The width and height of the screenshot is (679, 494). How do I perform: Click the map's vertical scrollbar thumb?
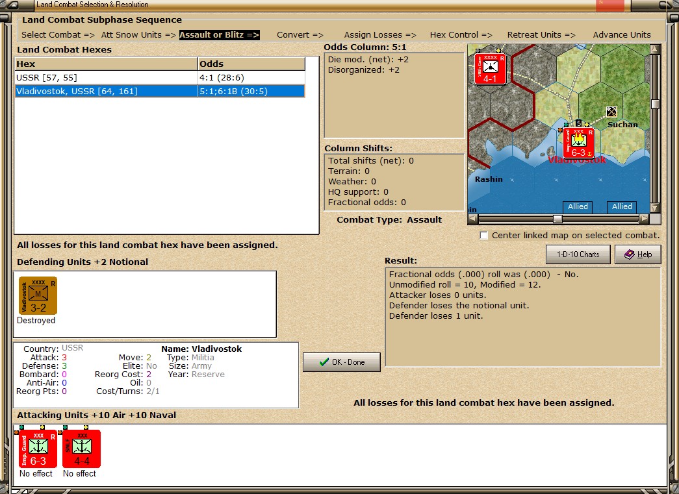tap(655, 104)
